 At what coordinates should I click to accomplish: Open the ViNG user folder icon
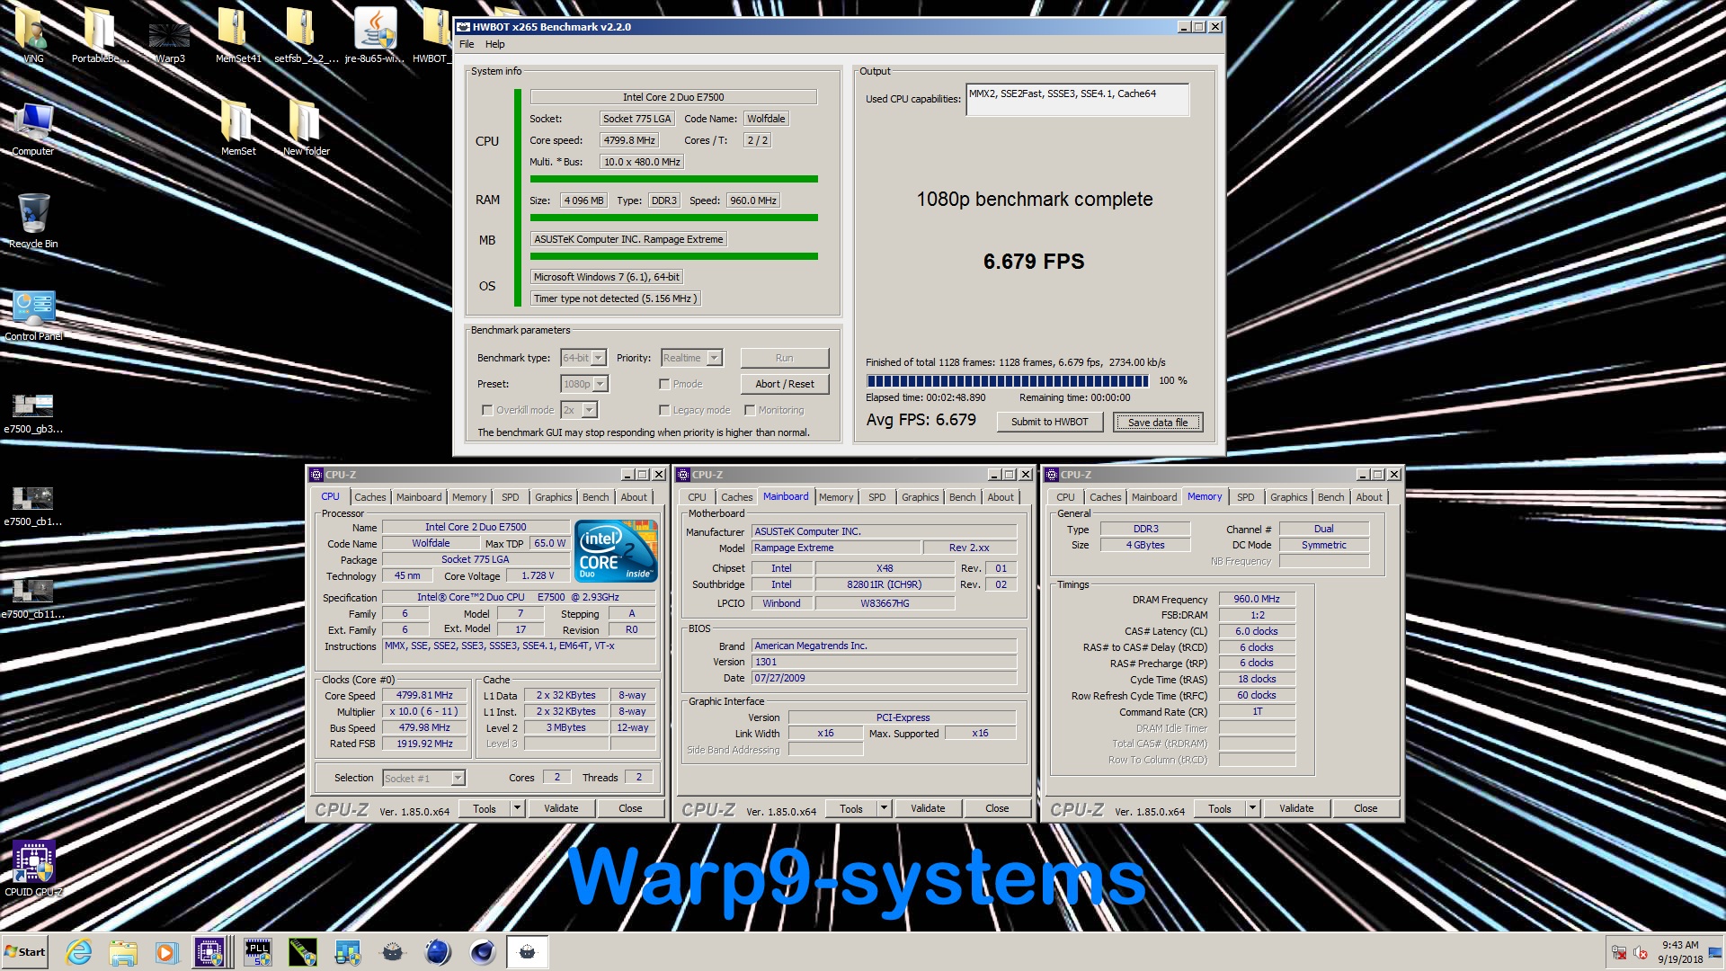coord(33,34)
